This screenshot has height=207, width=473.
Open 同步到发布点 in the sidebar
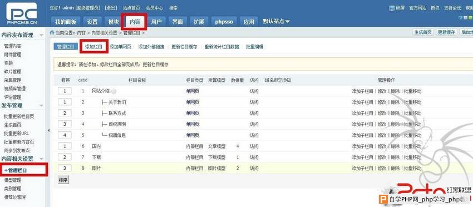(17, 150)
